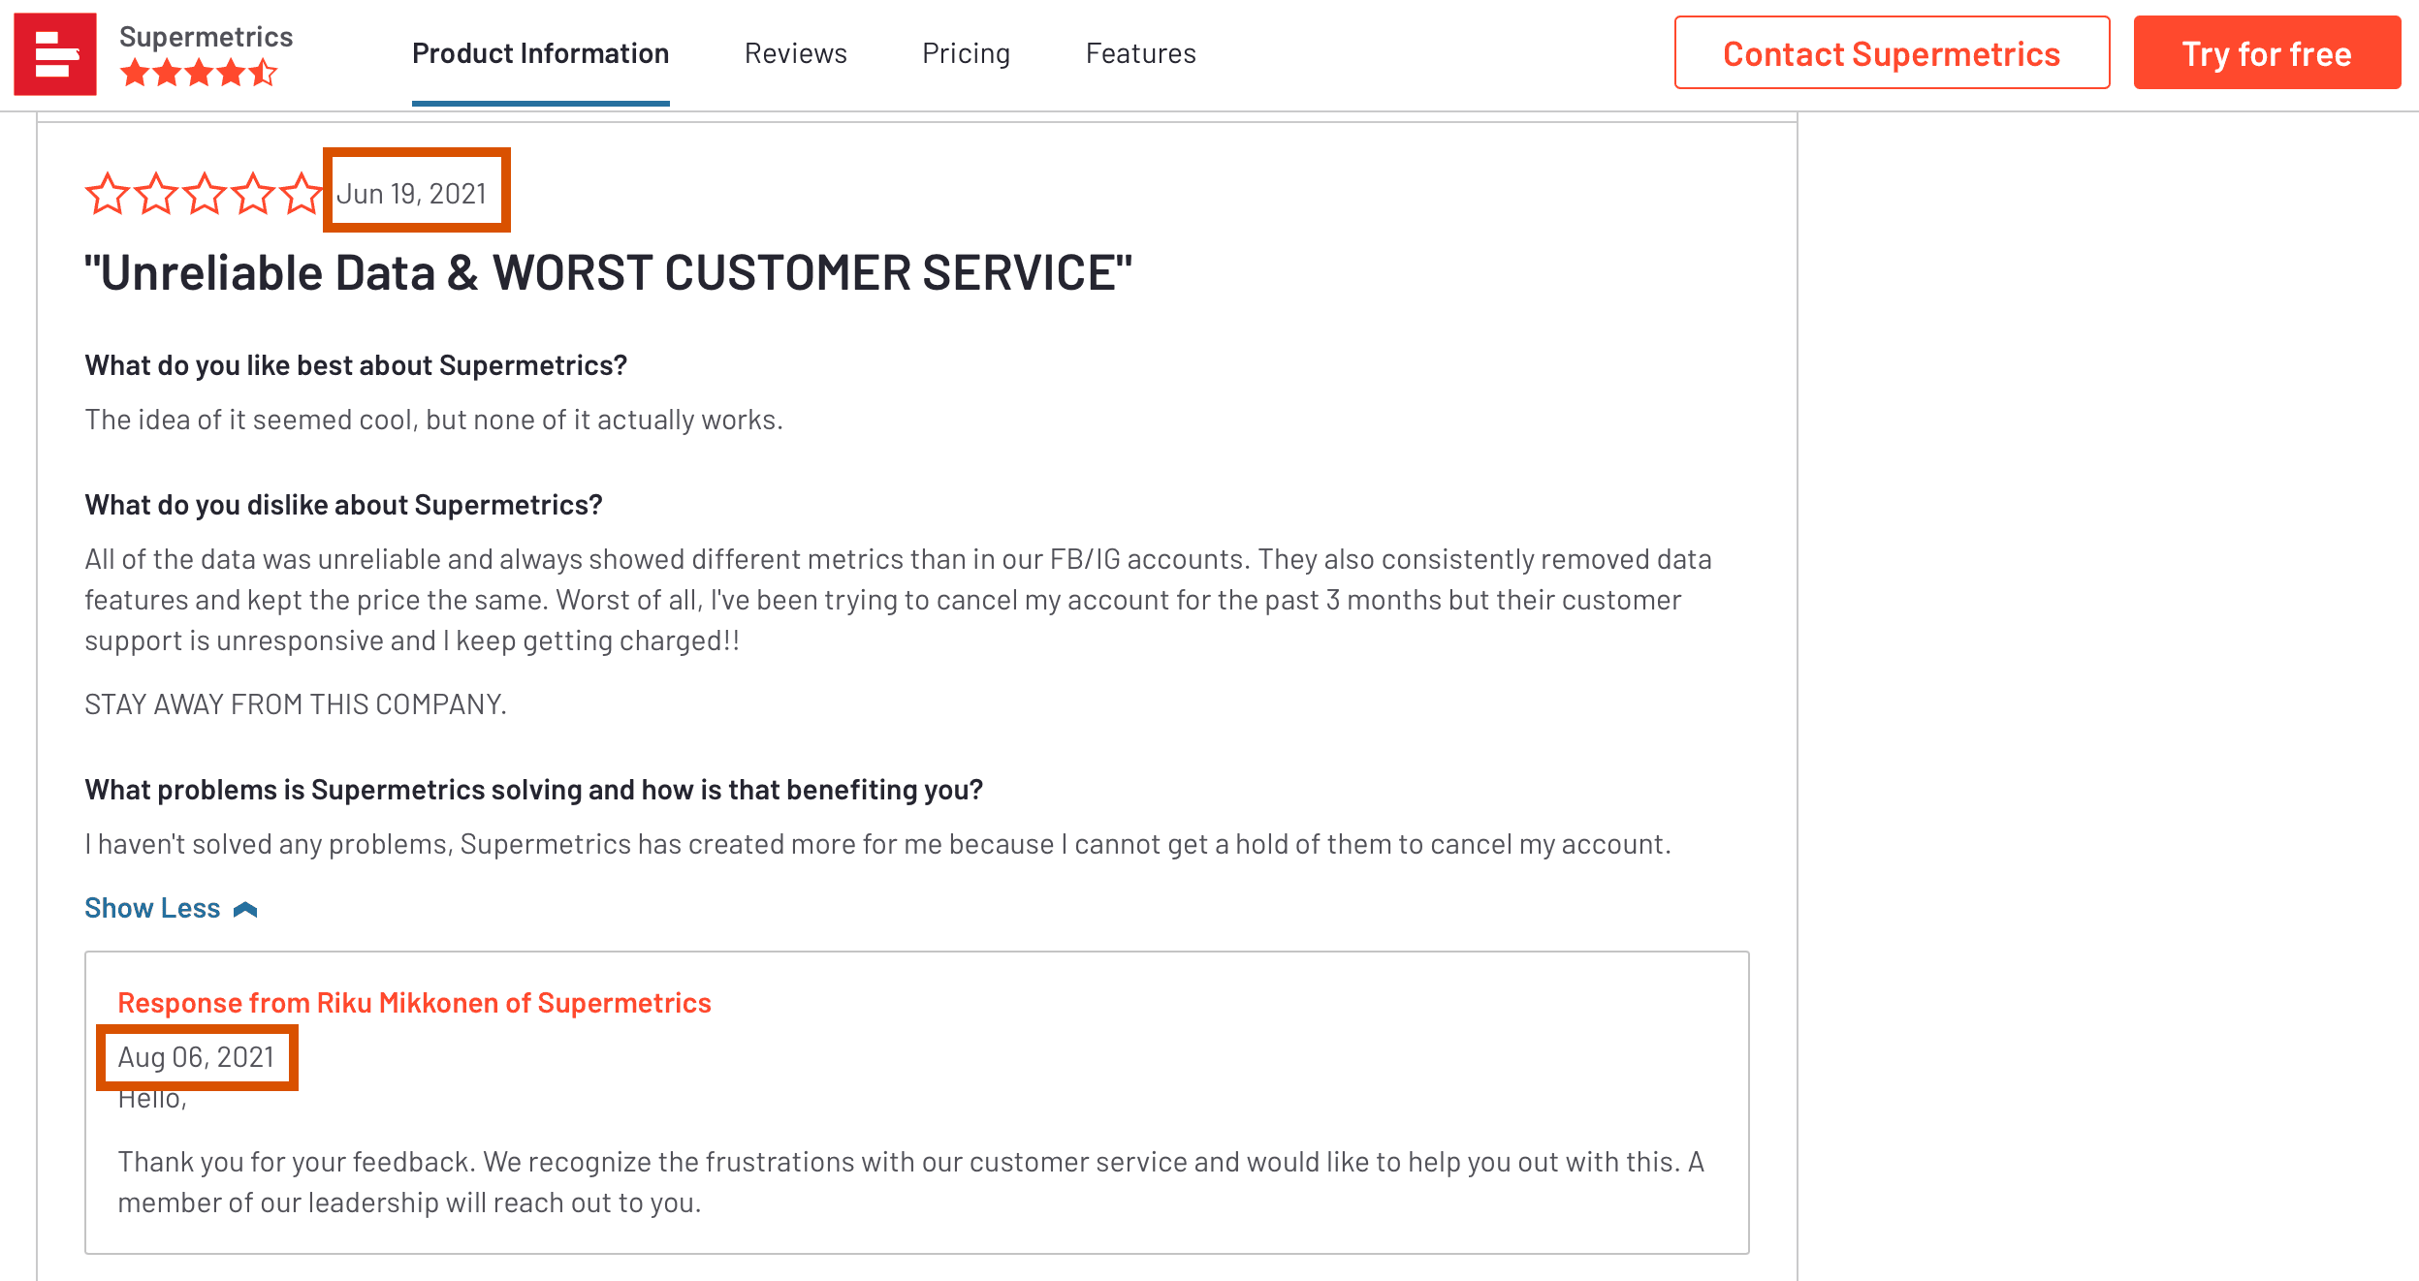The width and height of the screenshot is (2419, 1281).
Task: Click the Try for free button
Action: [2266, 53]
